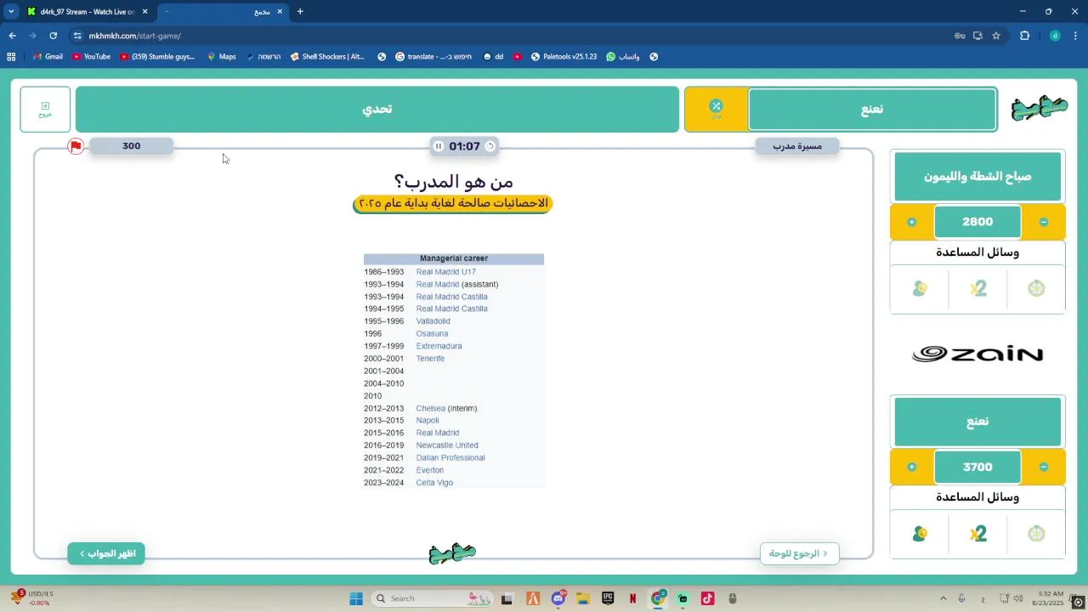This screenshot has width=1088, height=612.
Task: Use the circular helper icon for the نعنع team
Action: point(1036,534)
